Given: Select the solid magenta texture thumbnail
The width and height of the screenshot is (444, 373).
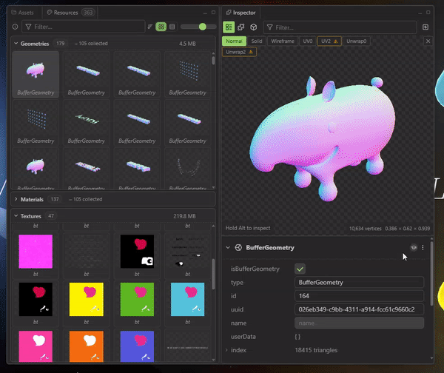Looking at the screenshot, I should [x=36, y=252].
